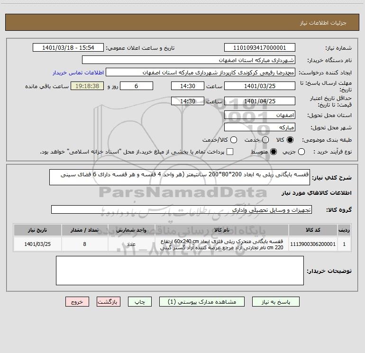The image size is (365, 353).
Task: Click row number 1 cell
Action: (344, 244)
